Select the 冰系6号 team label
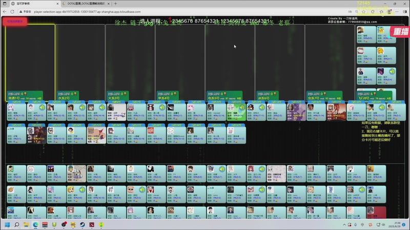This screenshot has width=410, height=230. click(268, 96)
